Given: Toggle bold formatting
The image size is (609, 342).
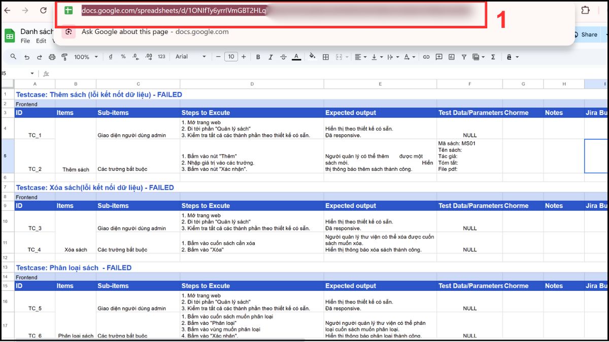Looking at the screenshot, I should [x=258, y=57].
